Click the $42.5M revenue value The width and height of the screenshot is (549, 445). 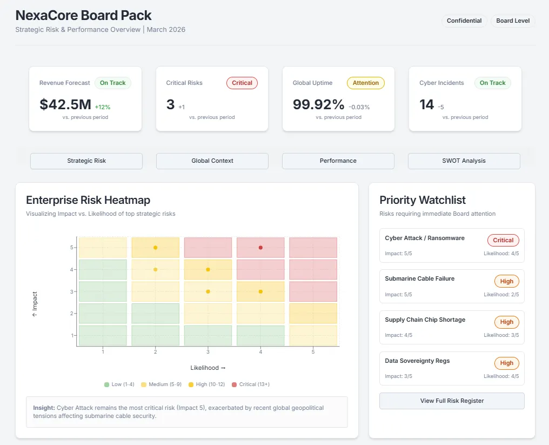coord(65,104)
